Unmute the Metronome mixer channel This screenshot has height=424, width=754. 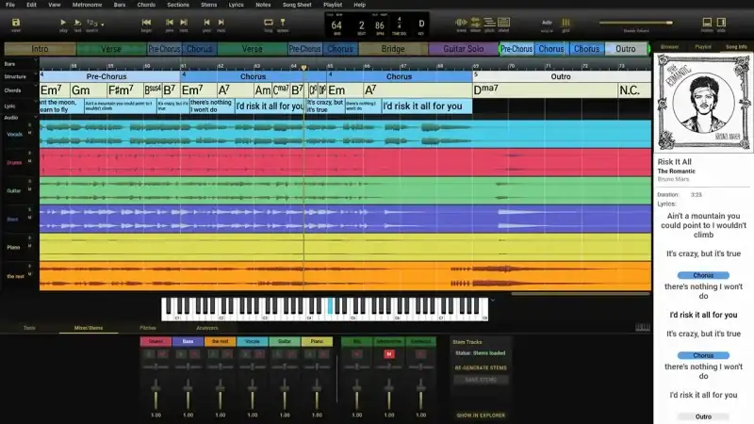click(389, 354)
